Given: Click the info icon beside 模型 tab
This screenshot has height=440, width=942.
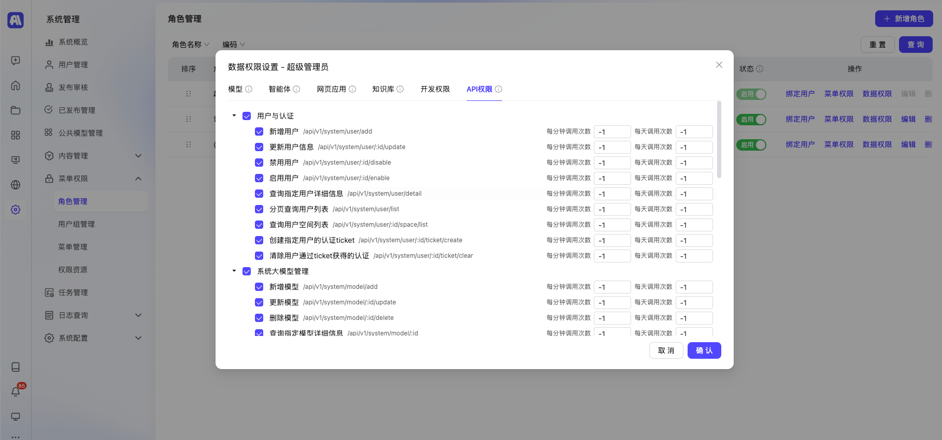Looking at the screenshot, I should coord(249,89).
